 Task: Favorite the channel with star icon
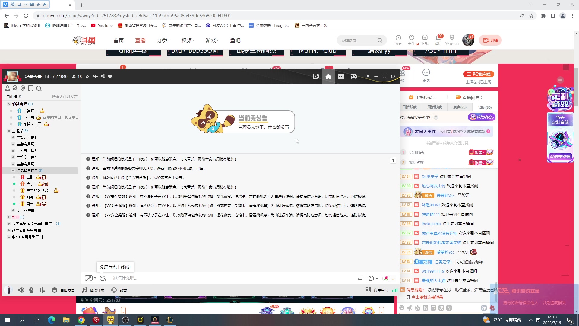click(x=87, y=77)
